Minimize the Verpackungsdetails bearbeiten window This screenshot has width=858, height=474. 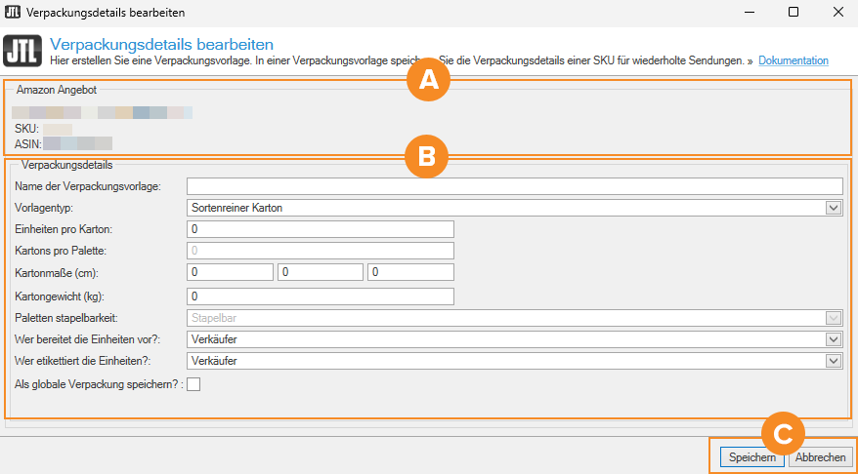point(749,13)
